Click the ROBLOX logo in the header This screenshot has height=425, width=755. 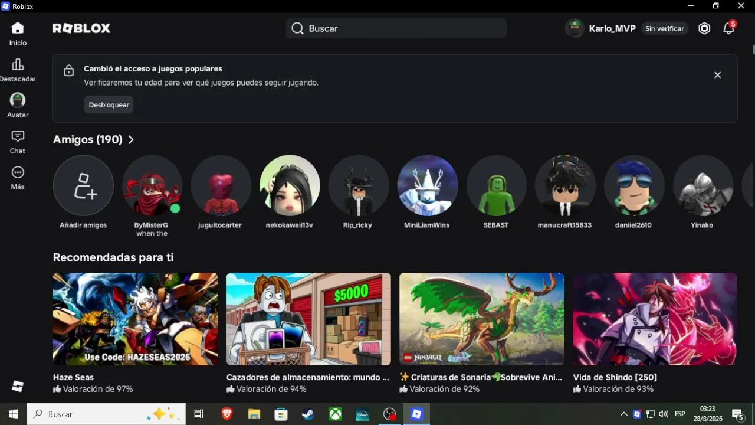pyautogui.click(x=81, y=28)
